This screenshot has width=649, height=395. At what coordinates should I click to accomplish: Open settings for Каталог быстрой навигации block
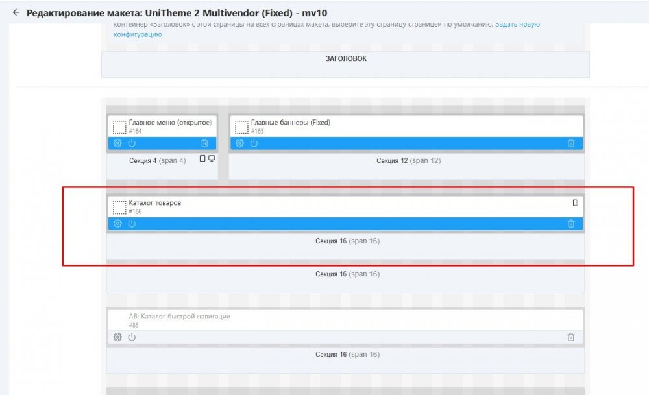117,337
